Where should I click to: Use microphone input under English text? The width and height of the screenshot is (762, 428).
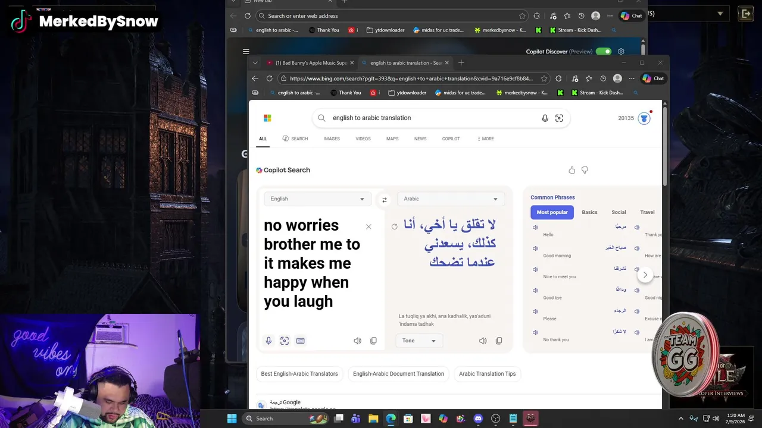268,341
